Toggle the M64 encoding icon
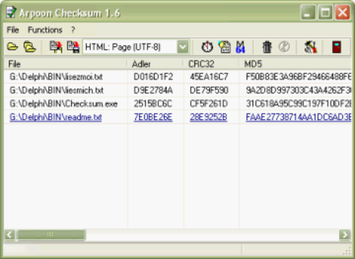 click(240, 47)
